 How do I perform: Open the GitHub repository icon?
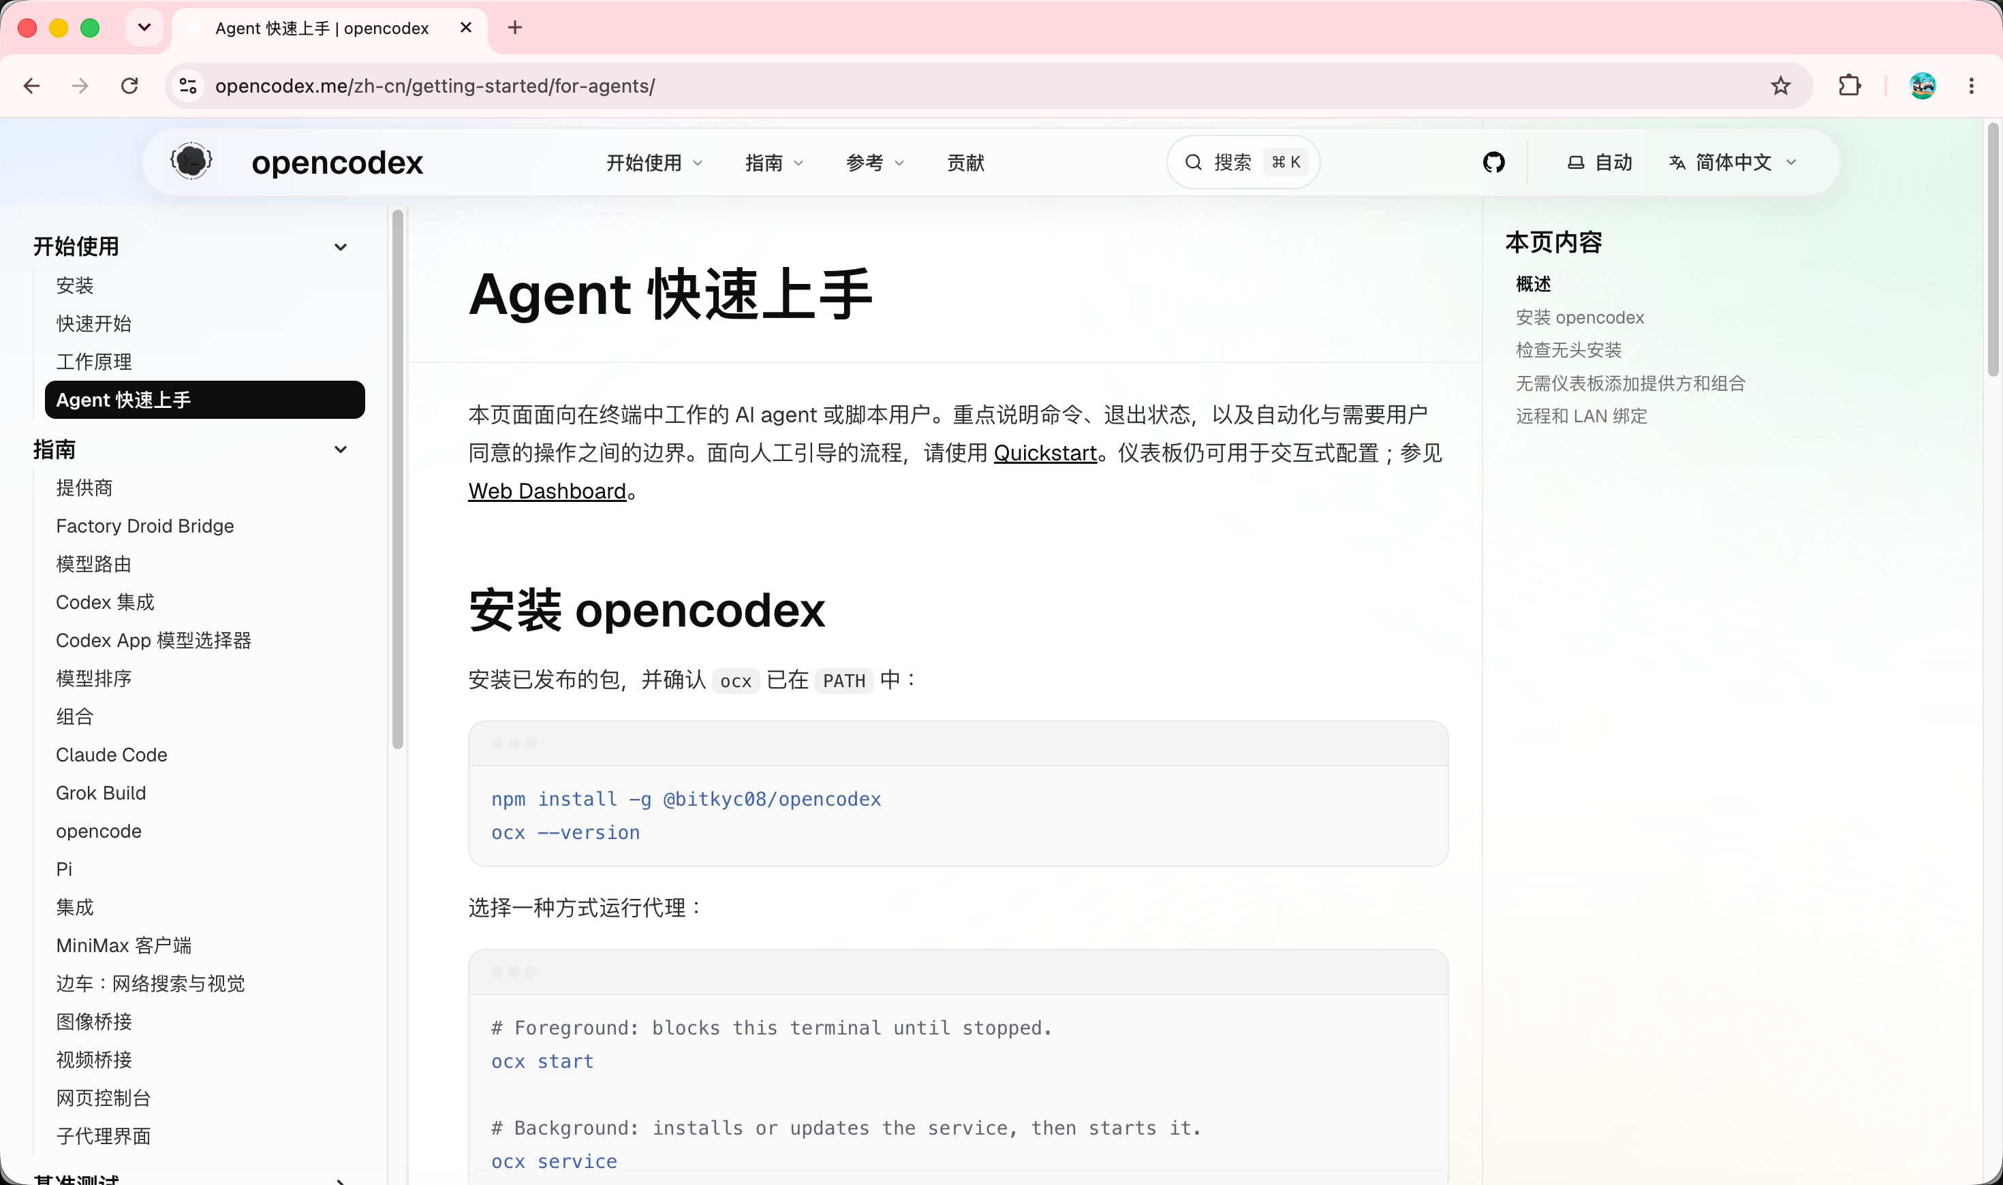[1493, 162]
